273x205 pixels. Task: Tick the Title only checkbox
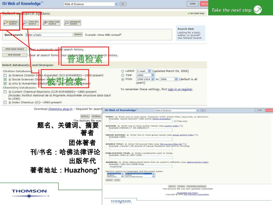tap(175, 121)
